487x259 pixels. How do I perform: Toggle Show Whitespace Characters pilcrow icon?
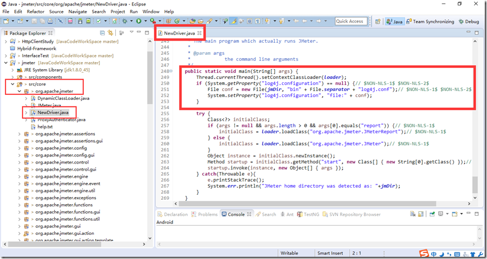pos(257,21)
